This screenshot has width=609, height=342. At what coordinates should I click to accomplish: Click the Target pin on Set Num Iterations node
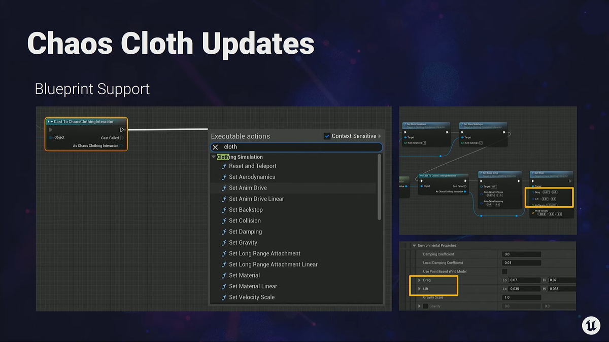(405, 137)
